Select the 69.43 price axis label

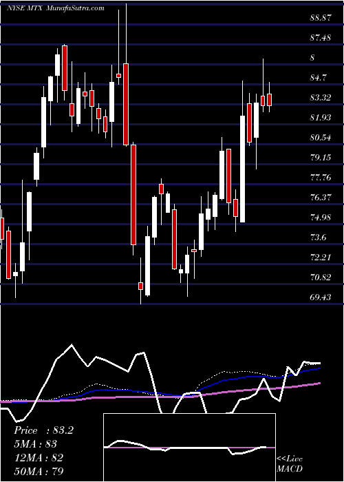click(321, 297)
